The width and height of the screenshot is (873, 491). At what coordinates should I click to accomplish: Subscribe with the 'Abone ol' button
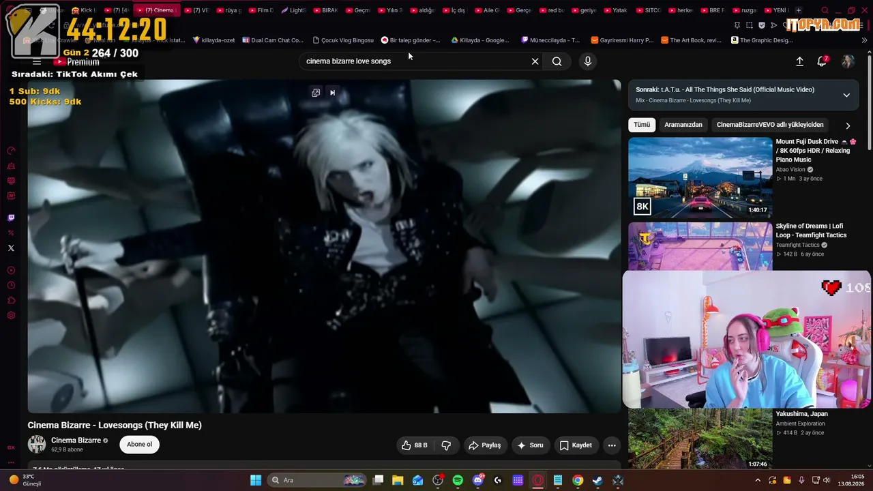(x=139, y=445)
